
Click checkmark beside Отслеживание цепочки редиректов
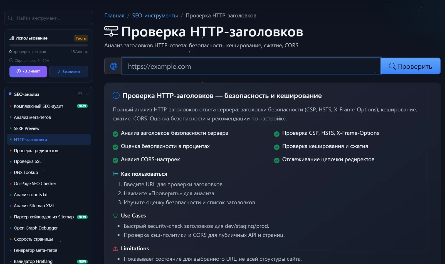point(277,160)
